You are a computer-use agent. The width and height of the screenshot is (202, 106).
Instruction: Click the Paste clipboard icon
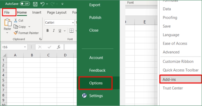(x=8, y=22)
